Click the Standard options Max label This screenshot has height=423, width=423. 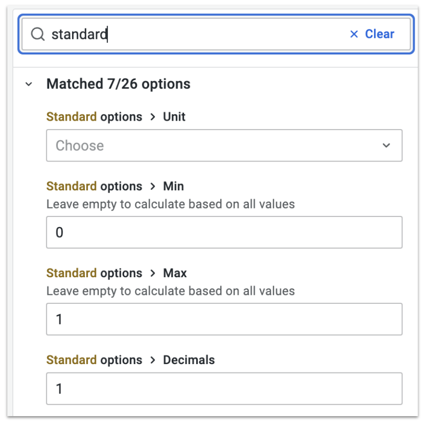(x=116, y=273)
